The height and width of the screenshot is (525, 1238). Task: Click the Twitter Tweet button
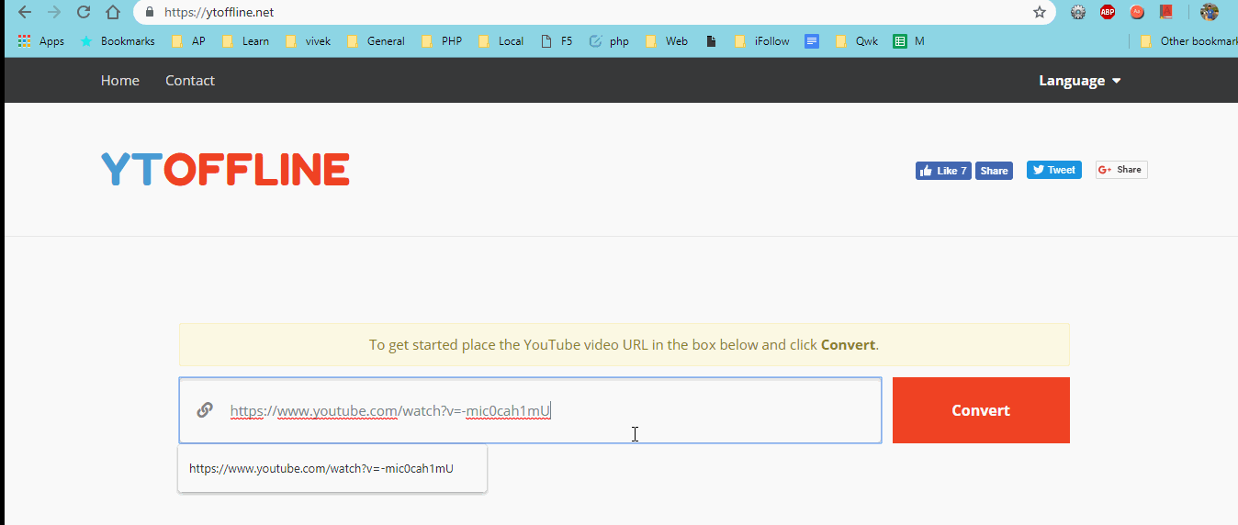pos(1053,170)
